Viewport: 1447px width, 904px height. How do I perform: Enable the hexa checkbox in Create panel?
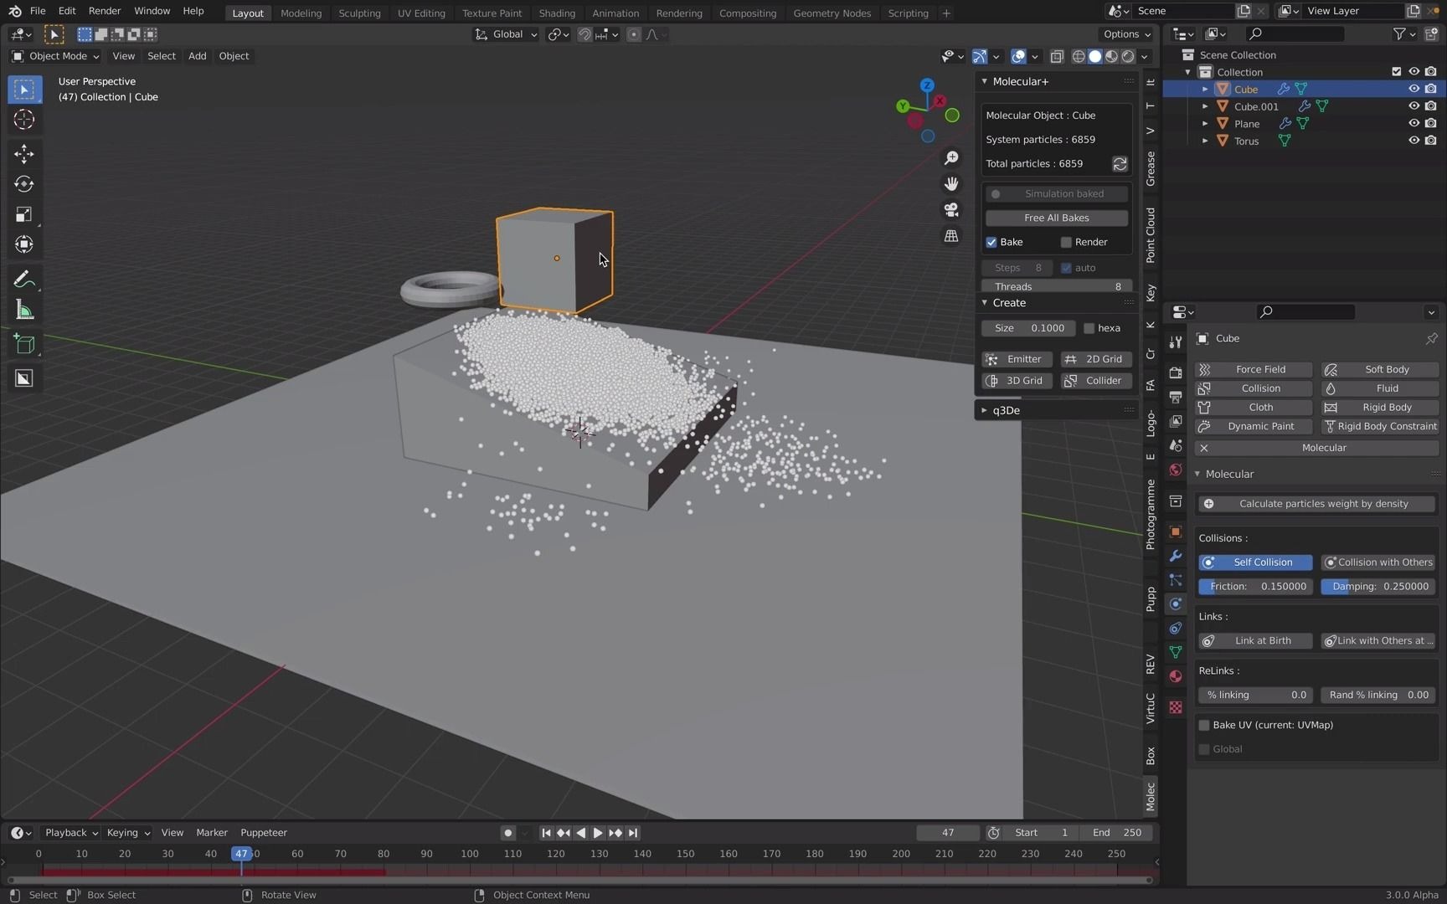(1090, 328)
